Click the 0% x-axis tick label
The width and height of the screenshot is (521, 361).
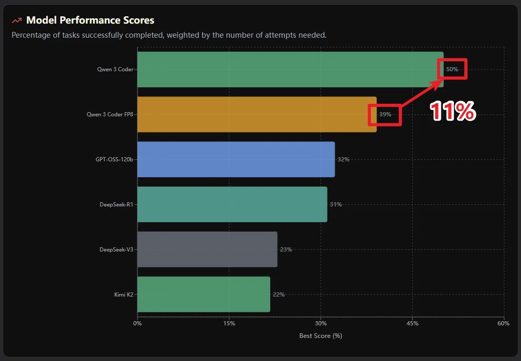137,323
